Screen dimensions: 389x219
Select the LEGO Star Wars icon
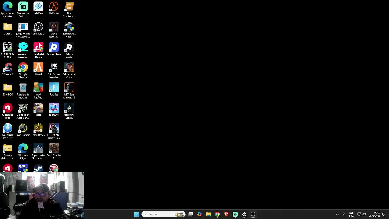pyautogui.click(x=54, y=131)
